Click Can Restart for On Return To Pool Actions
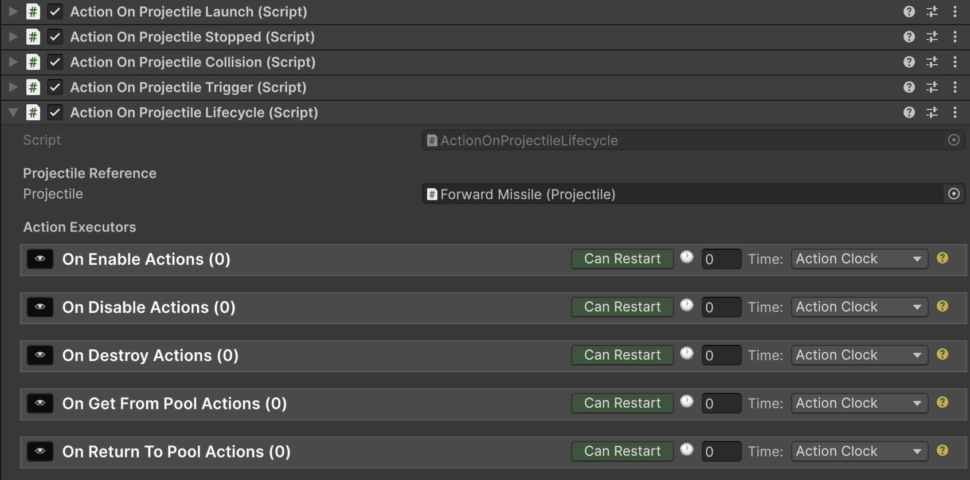The height and width of the screenshot is (480, 970). click(622, 451)
